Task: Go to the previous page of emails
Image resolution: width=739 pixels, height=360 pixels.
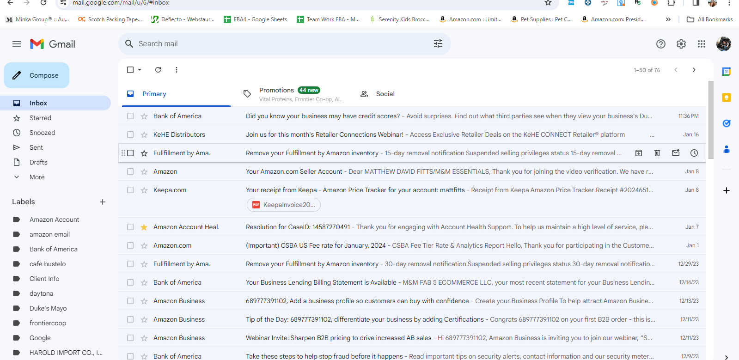Action: [676, 70]
